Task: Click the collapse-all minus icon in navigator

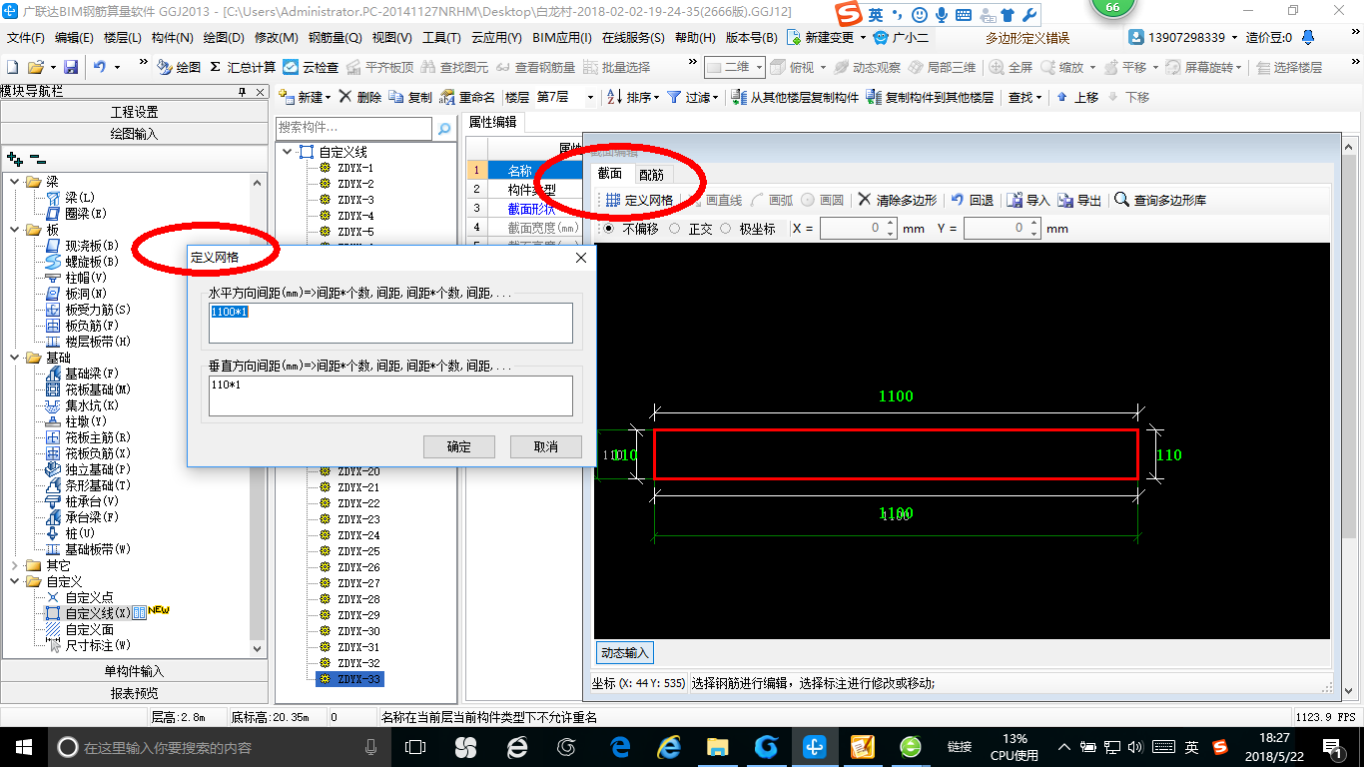Action: point(38,158)
